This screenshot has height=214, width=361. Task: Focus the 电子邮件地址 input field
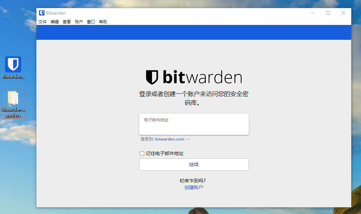[194, 124]
